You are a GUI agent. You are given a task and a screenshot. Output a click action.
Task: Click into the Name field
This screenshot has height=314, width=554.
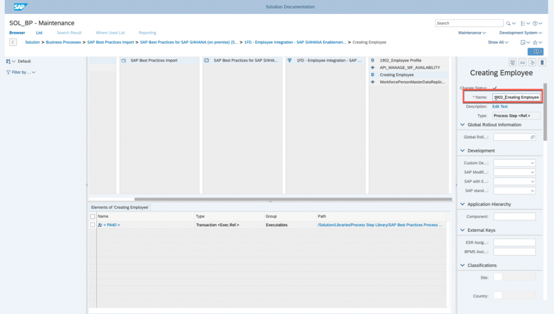pyautogui.click(x=516, y=97)
